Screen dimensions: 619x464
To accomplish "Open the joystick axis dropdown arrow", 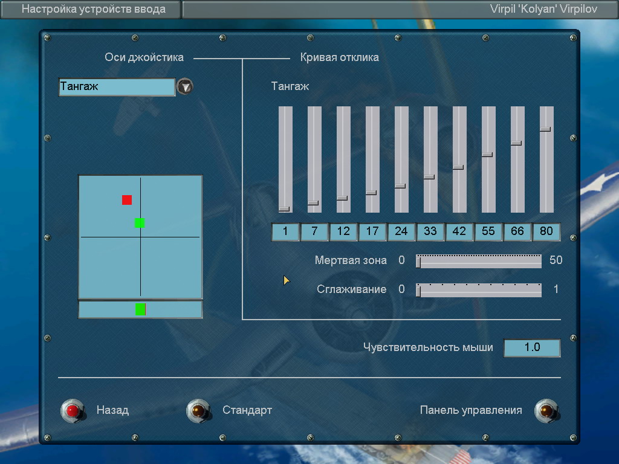I will [x=185, y=86].
